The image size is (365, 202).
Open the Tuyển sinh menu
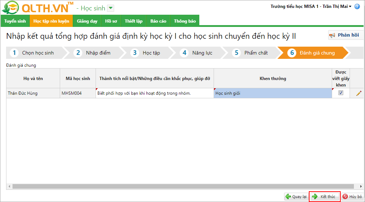pyautogui.click(x=15, y=21)
